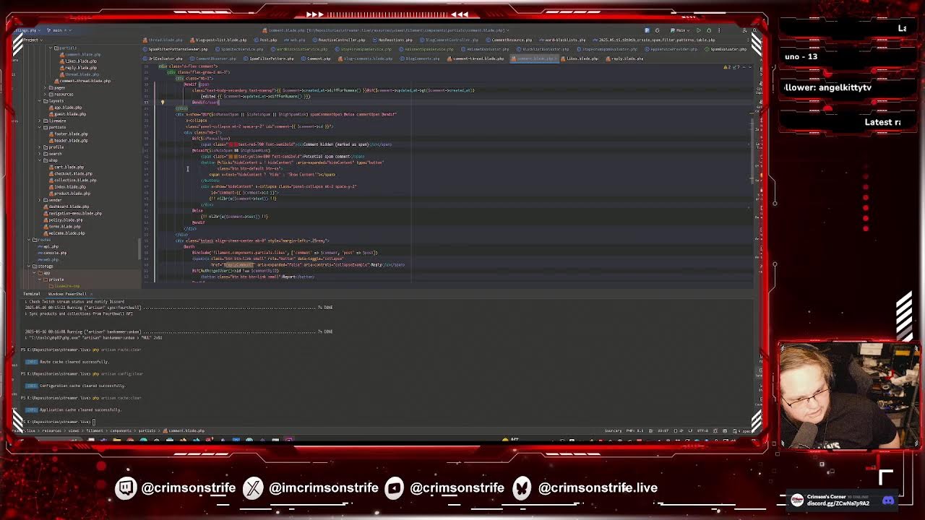This screenshot has height=520, width=925.
Task: Switch to the comment-thread.blade.php editor tab
Action: [476, 58]
